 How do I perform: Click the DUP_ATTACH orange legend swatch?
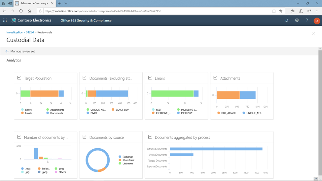click(x=219, y=113)
